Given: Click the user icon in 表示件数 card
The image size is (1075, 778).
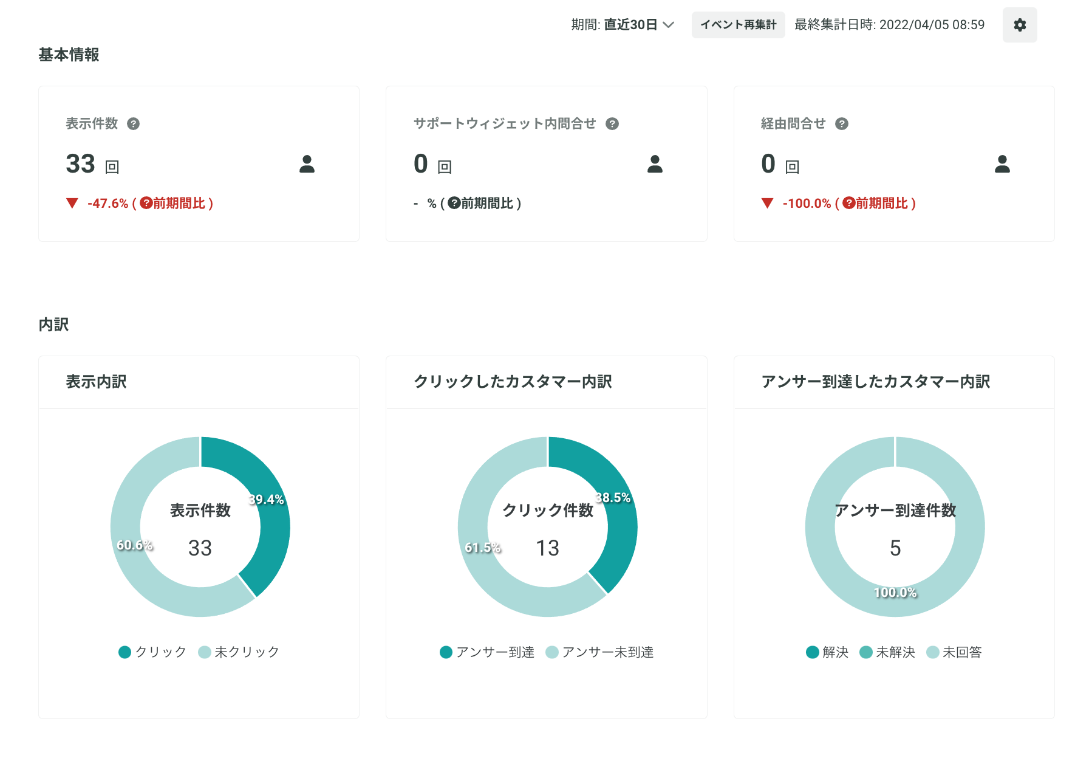Looking at the screenshot, I should [x=307, y=164].
